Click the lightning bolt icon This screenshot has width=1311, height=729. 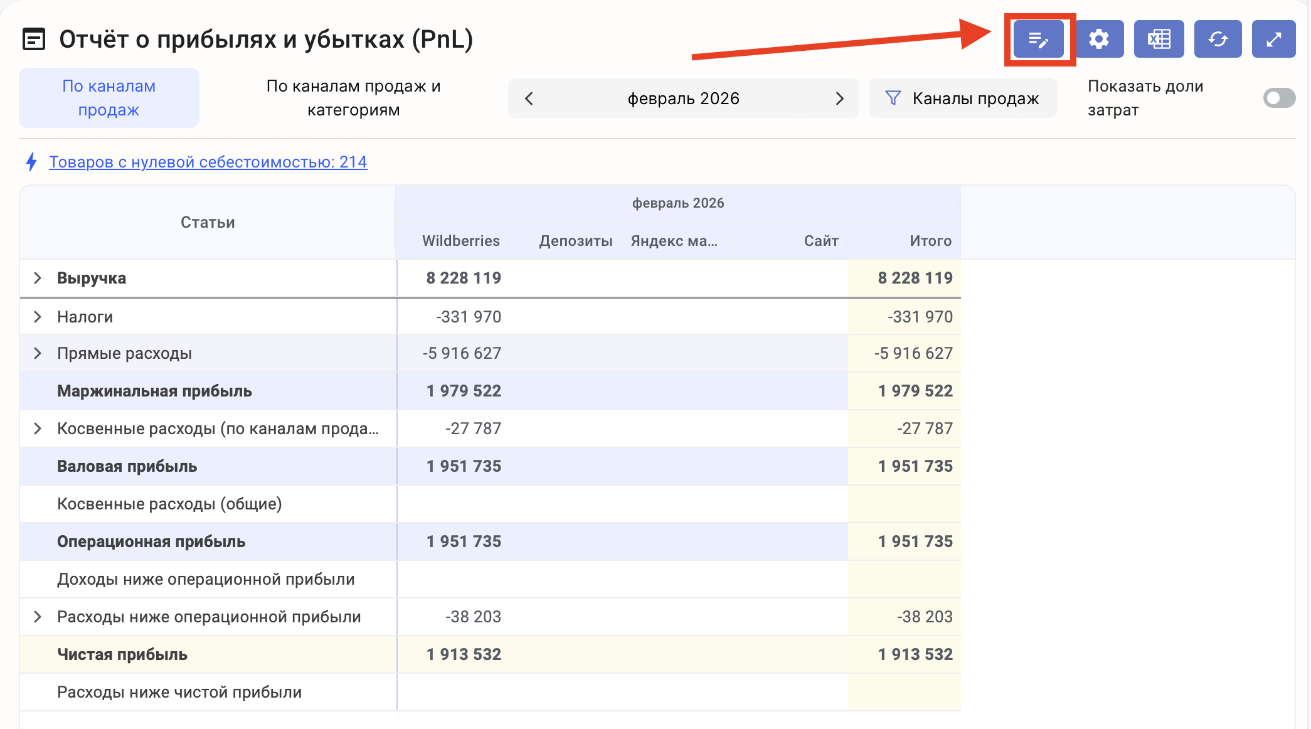[31, 162]
